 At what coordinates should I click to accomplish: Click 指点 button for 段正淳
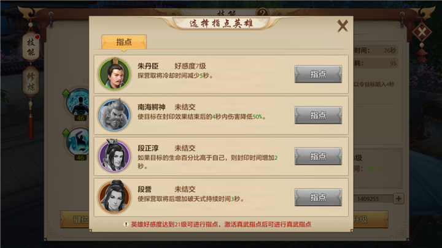(x=318, y=156)
